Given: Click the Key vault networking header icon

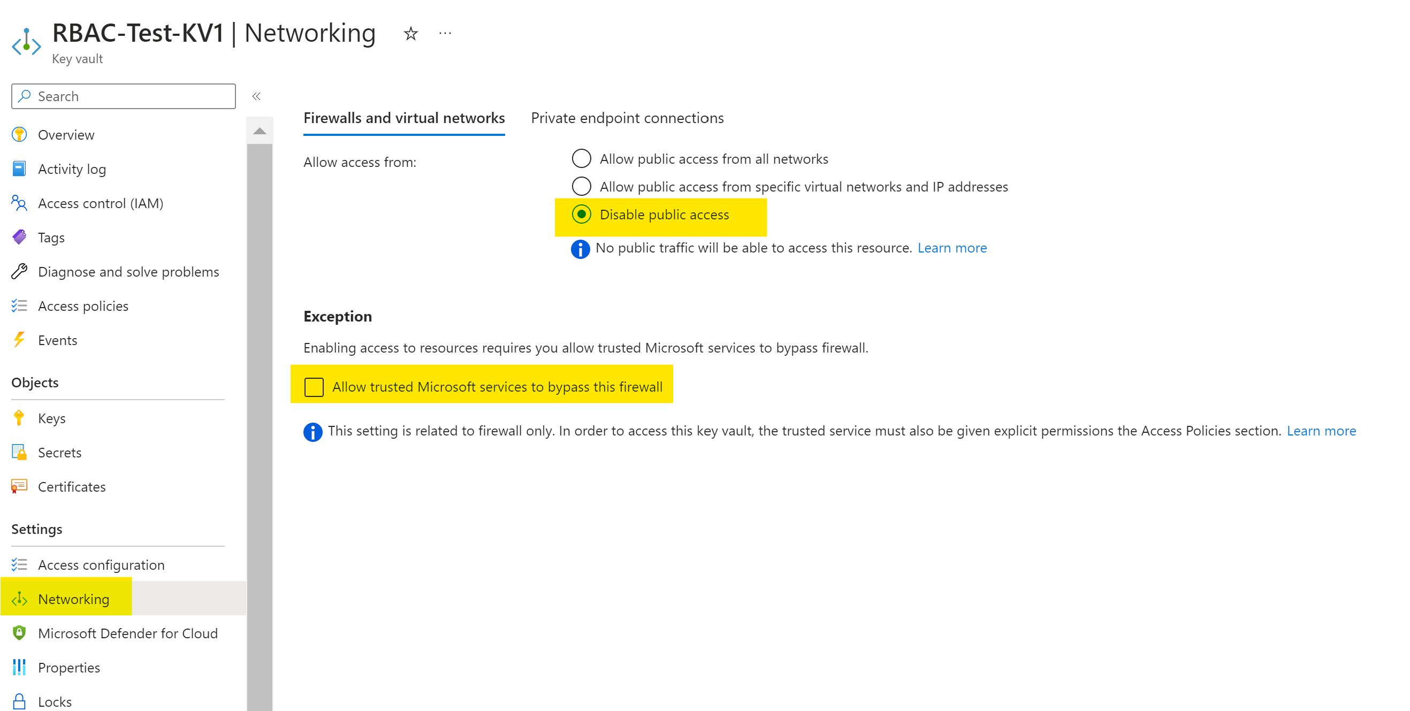Looking at the screenshot, I should (26, 42).
